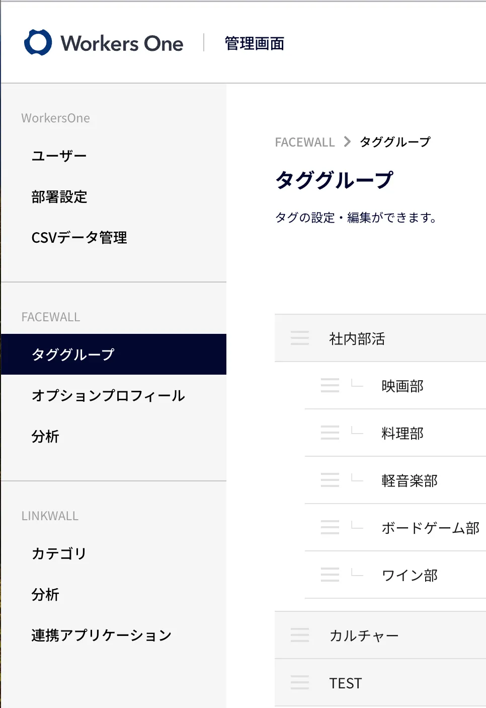Viewport: 486px width, 708px height.
Task: Select タググループ in the FACEWALL section
Action: [x=114, y=355]
